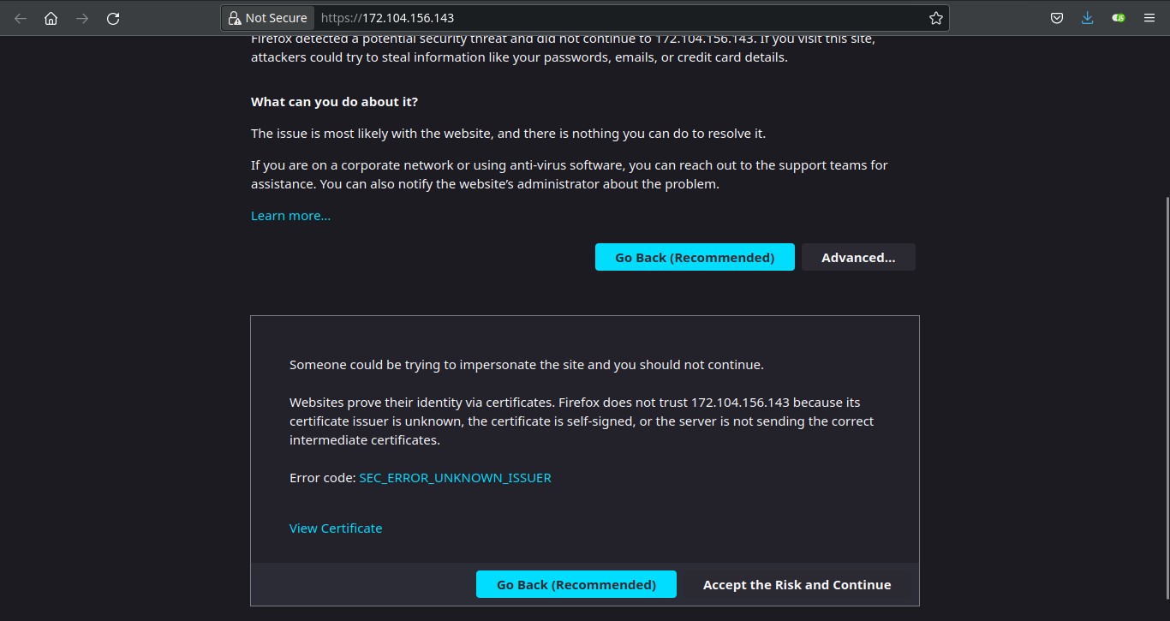Click the browser Back arrow

21,18
